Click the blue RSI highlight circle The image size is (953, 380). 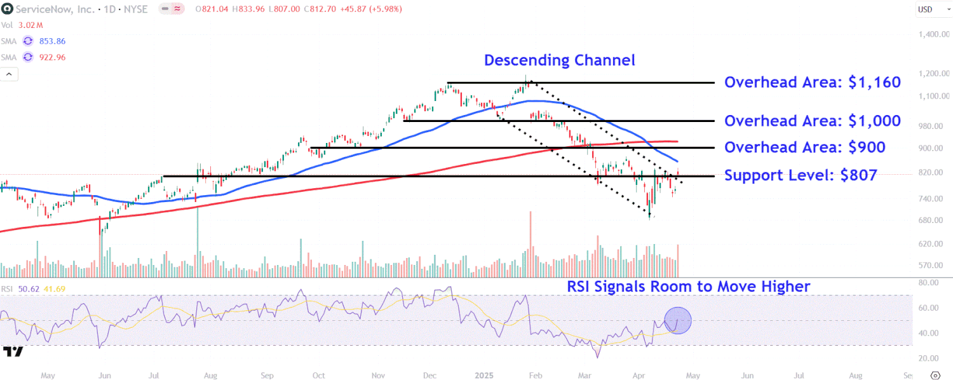point(677,320)
